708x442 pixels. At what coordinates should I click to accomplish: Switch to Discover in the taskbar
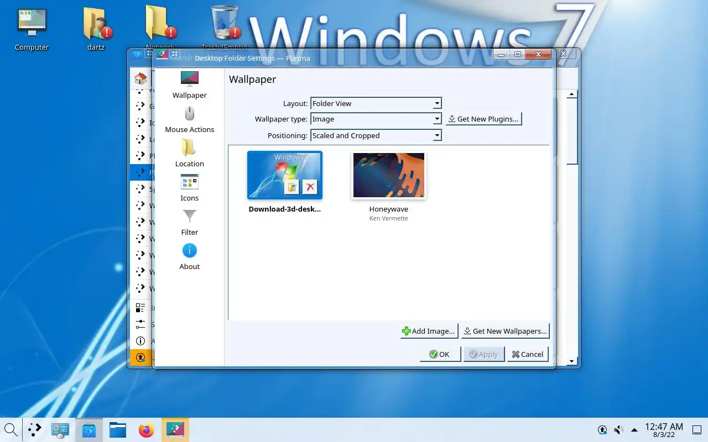point(88,429)
